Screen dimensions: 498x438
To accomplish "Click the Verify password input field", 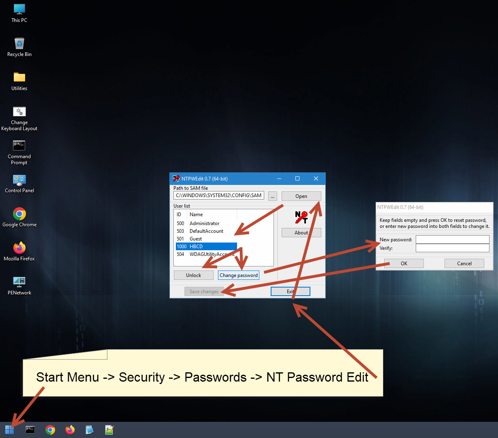I will click(x=452, y=248).
